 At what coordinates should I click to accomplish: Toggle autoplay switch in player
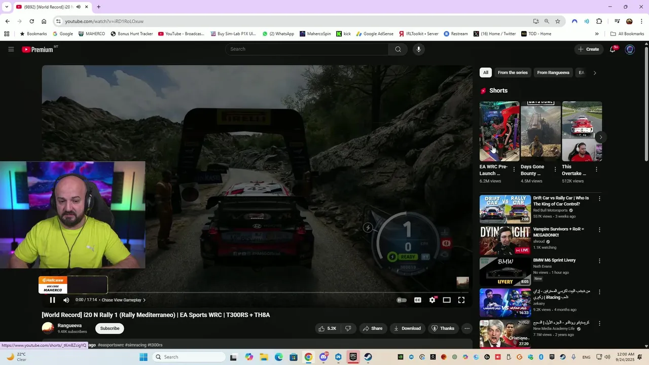click(x=402, y=300)
